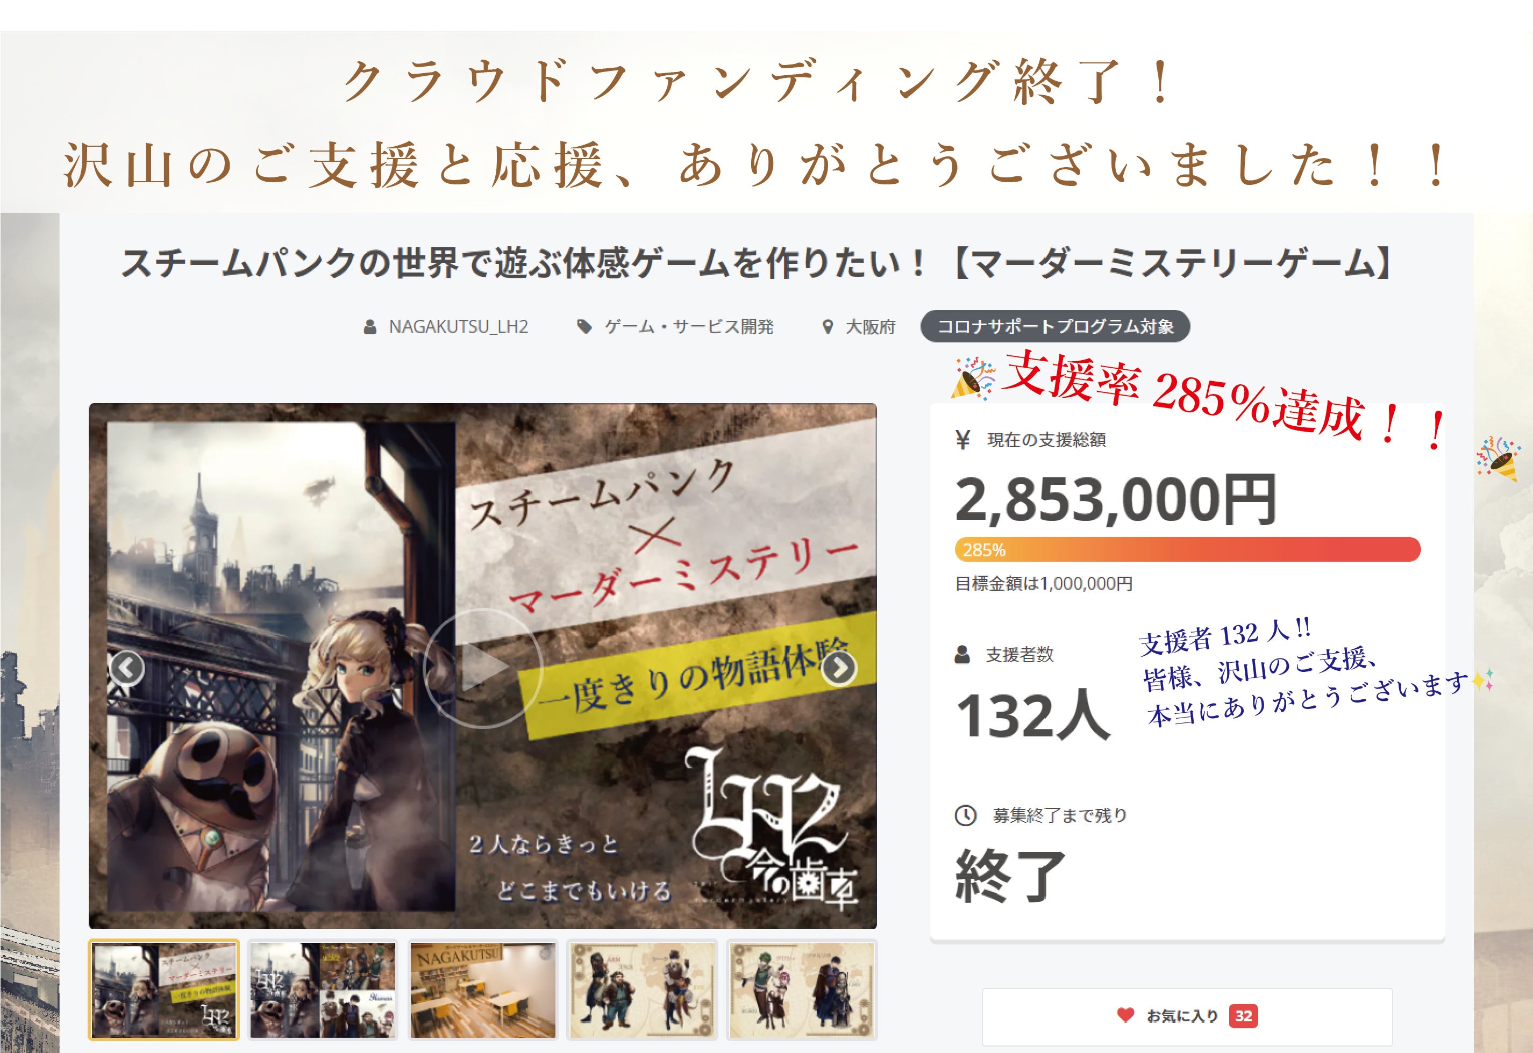Add project with お気に入り button
The image size is (1533, 1053).
(1187, 1016)
